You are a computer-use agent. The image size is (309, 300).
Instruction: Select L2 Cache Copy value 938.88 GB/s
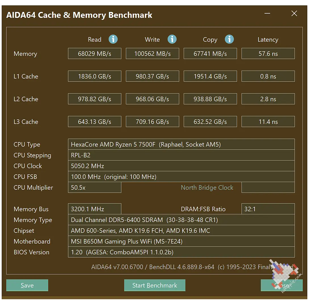click(210, 99)
